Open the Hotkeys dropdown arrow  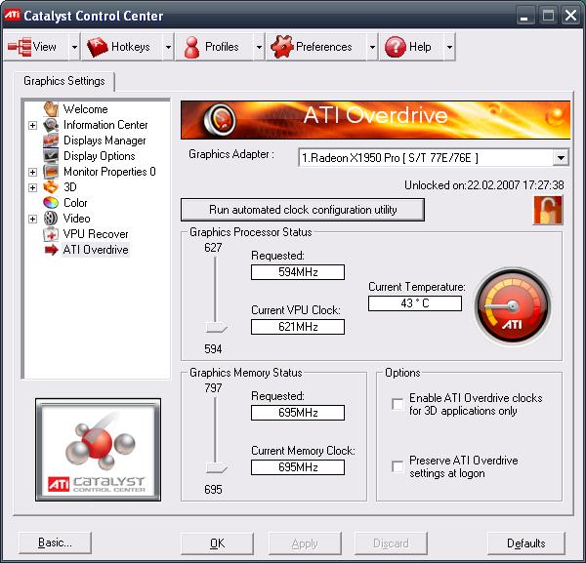168,47
